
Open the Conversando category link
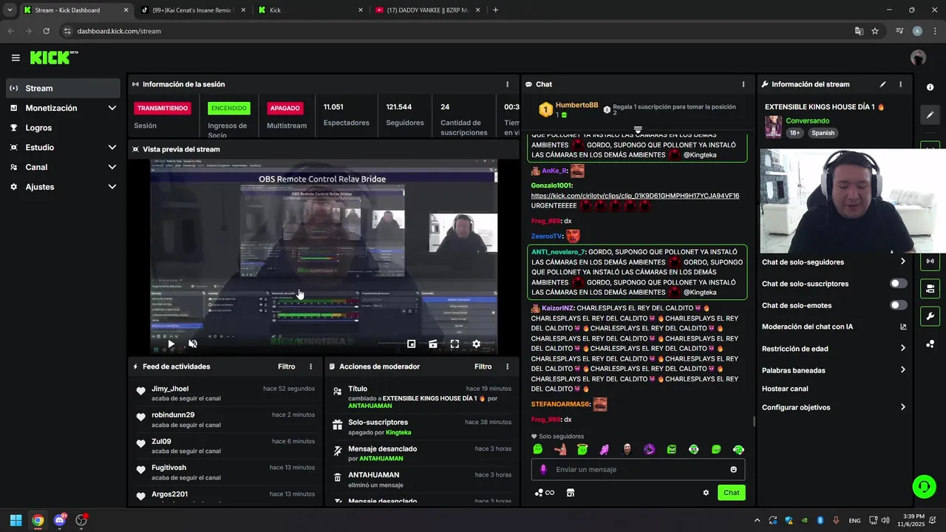coord(807,120)
